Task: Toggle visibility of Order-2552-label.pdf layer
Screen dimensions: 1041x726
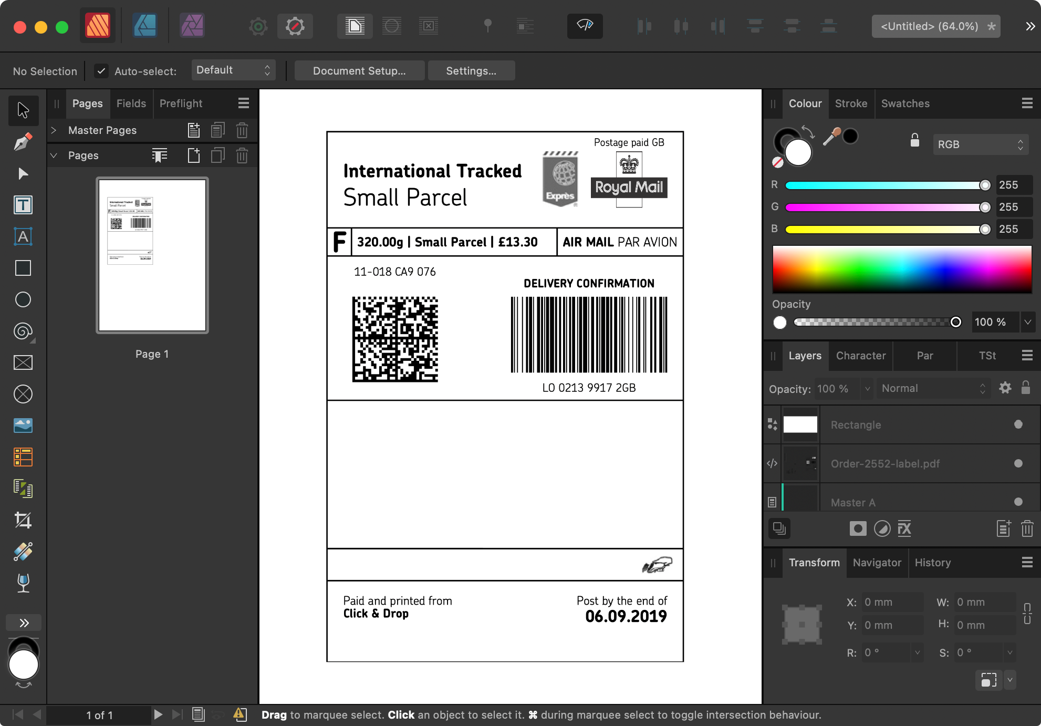Action: point(1018,463)
